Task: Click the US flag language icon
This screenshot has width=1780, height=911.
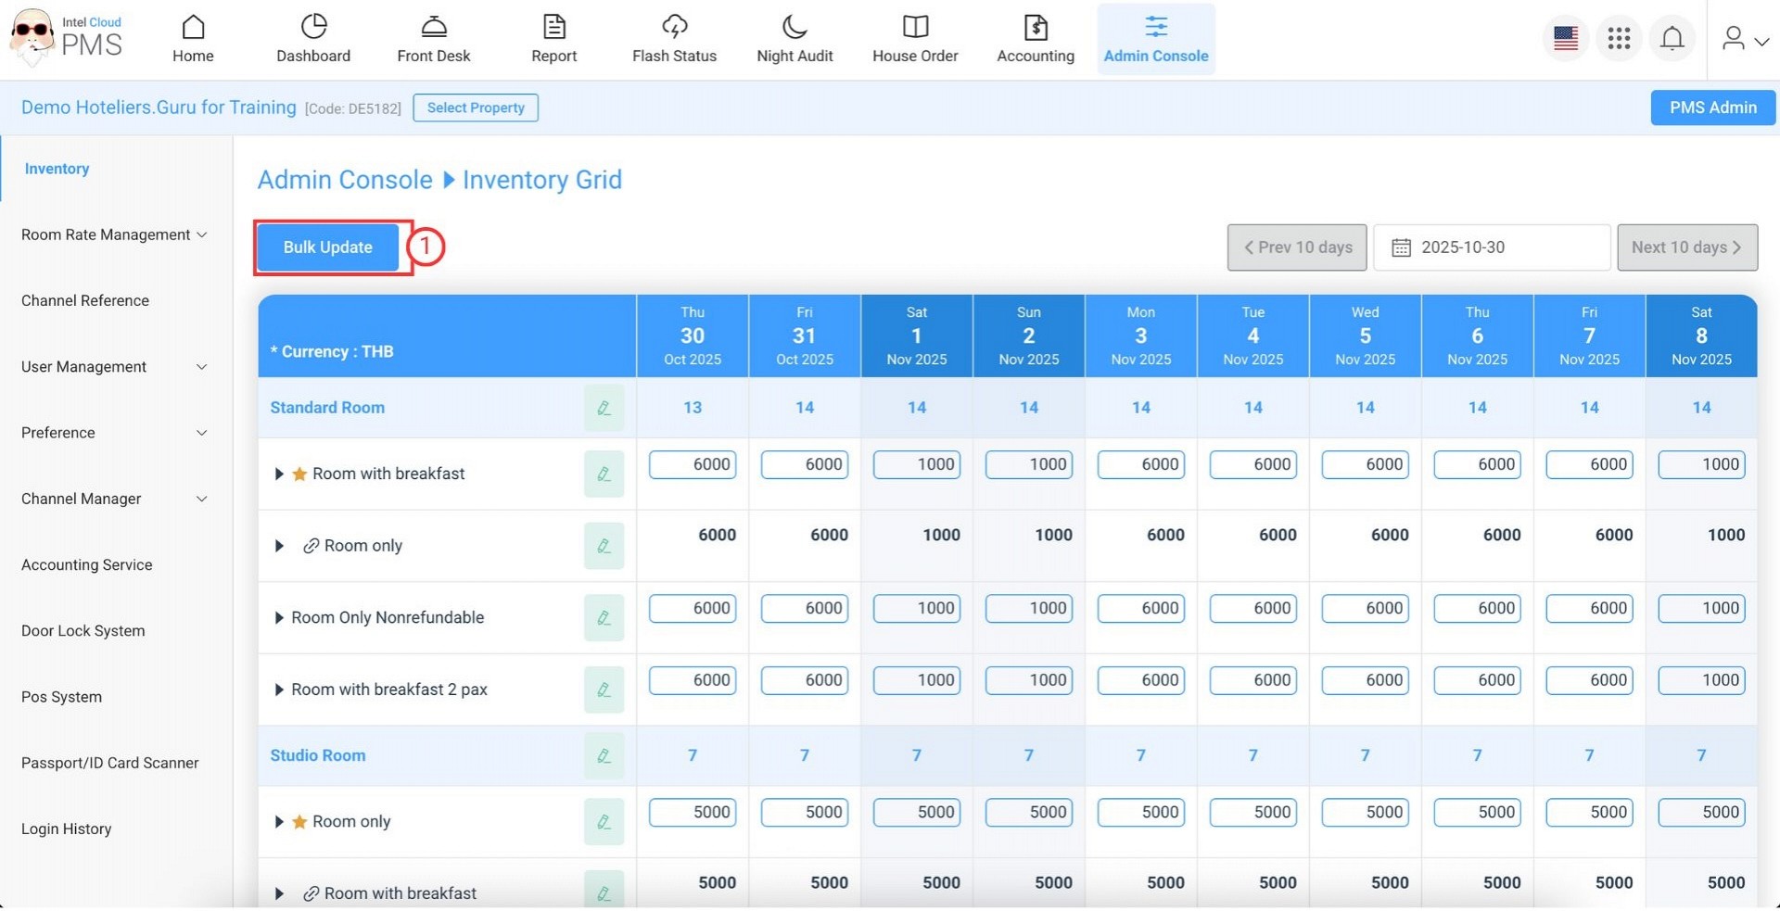Action: (1566, 39)
